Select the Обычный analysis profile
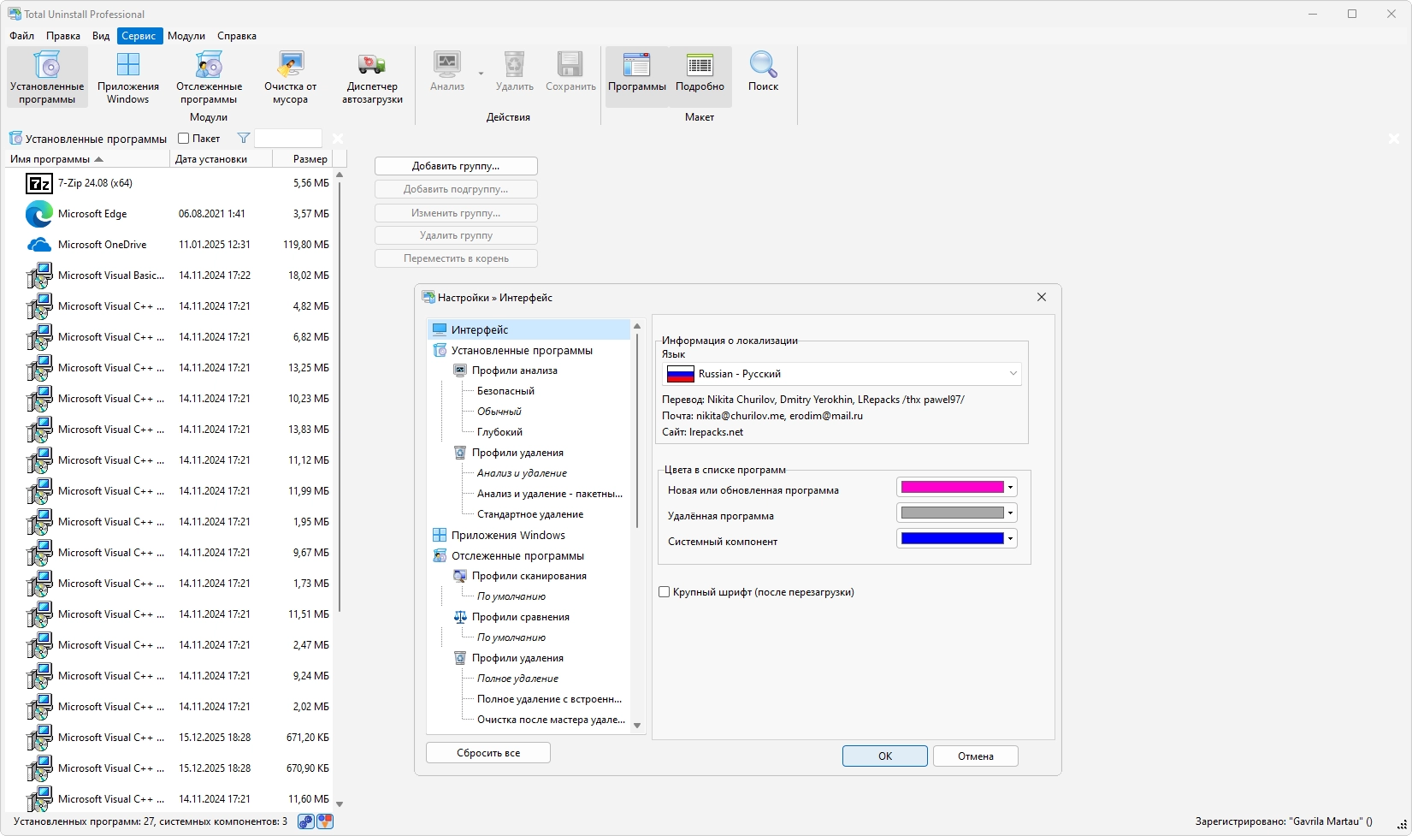 click(x=499, y=412)
